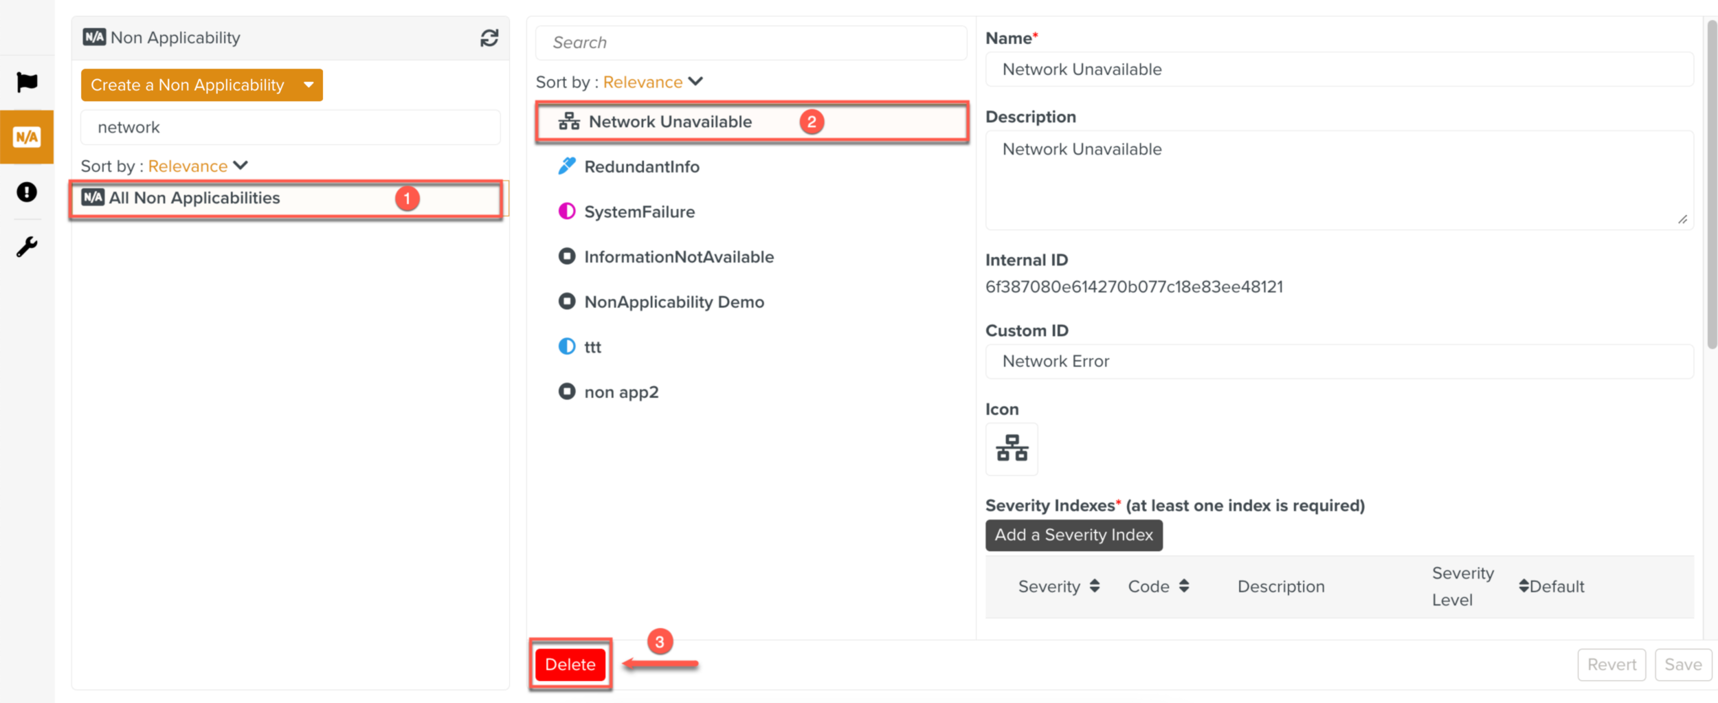Sort table by Severity column arrows
This screenshot has width=1718, height=703.
[1094, 586]
